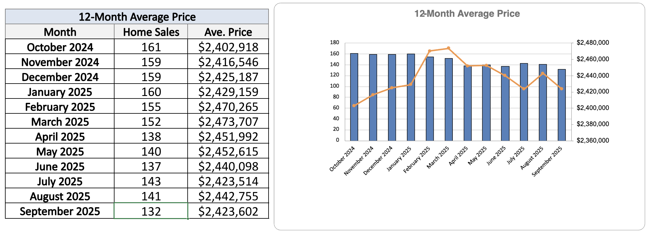The width and height of the screenshot is (646, 233).
Task: Click the $2,473,707 price cell
Action: (228, 122)
